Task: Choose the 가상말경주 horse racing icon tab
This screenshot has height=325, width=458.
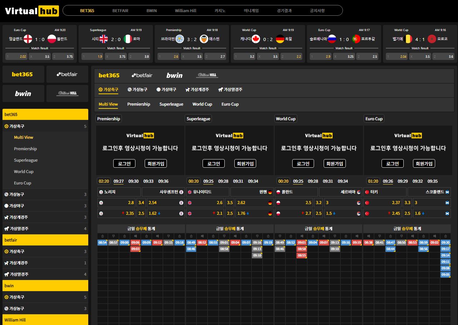Action: pos(230,90)
